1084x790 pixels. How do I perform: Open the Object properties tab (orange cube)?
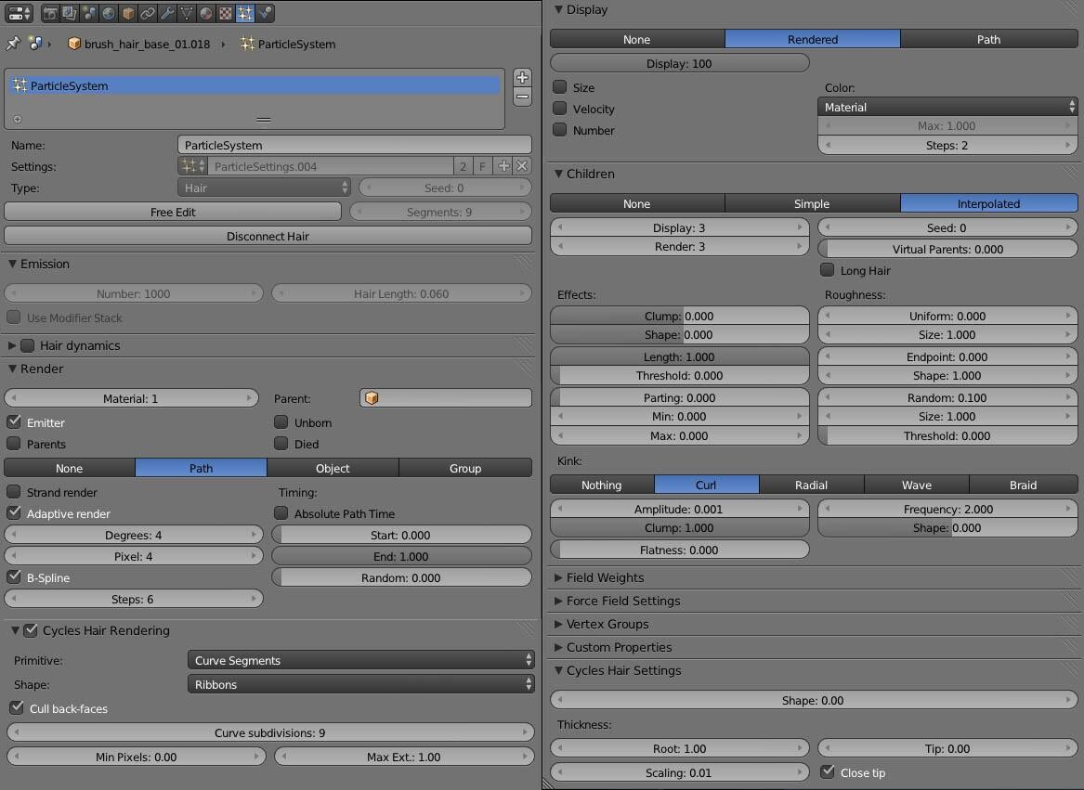click(x=128, y=12)
